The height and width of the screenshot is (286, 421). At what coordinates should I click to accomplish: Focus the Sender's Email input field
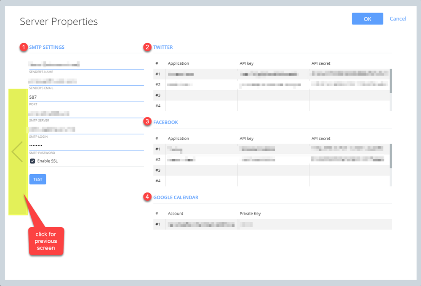click(x=86, y=81)
